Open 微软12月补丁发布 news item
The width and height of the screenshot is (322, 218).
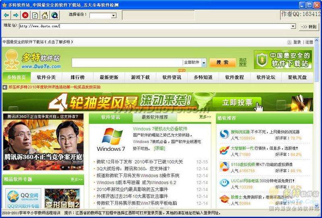point(140,162)
